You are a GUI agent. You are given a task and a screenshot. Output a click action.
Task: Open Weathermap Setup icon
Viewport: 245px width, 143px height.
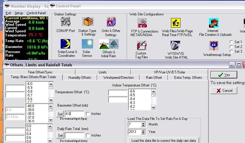[x=213, y=46]
